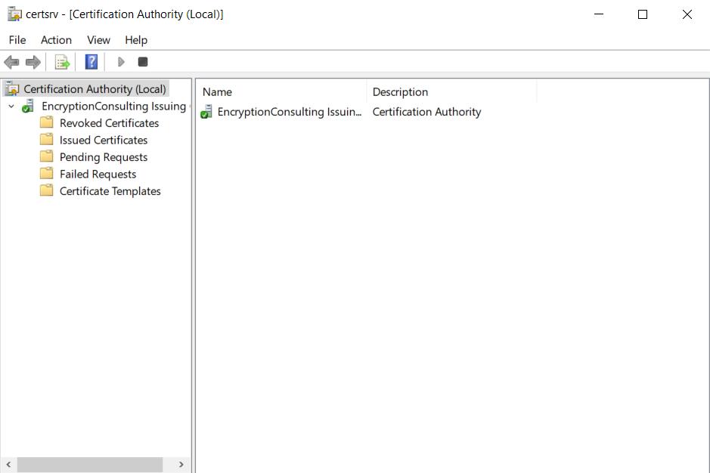Click the tree pane scrollbar right arrow
This screenshot has width=710, height=473.
click(x=181, y=465)
